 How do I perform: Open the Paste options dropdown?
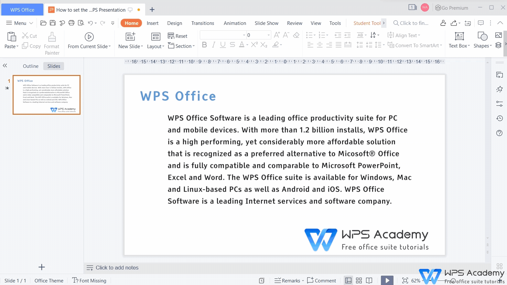[17, 47]
